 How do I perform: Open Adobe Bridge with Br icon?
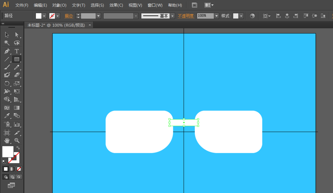coord(194,5)
